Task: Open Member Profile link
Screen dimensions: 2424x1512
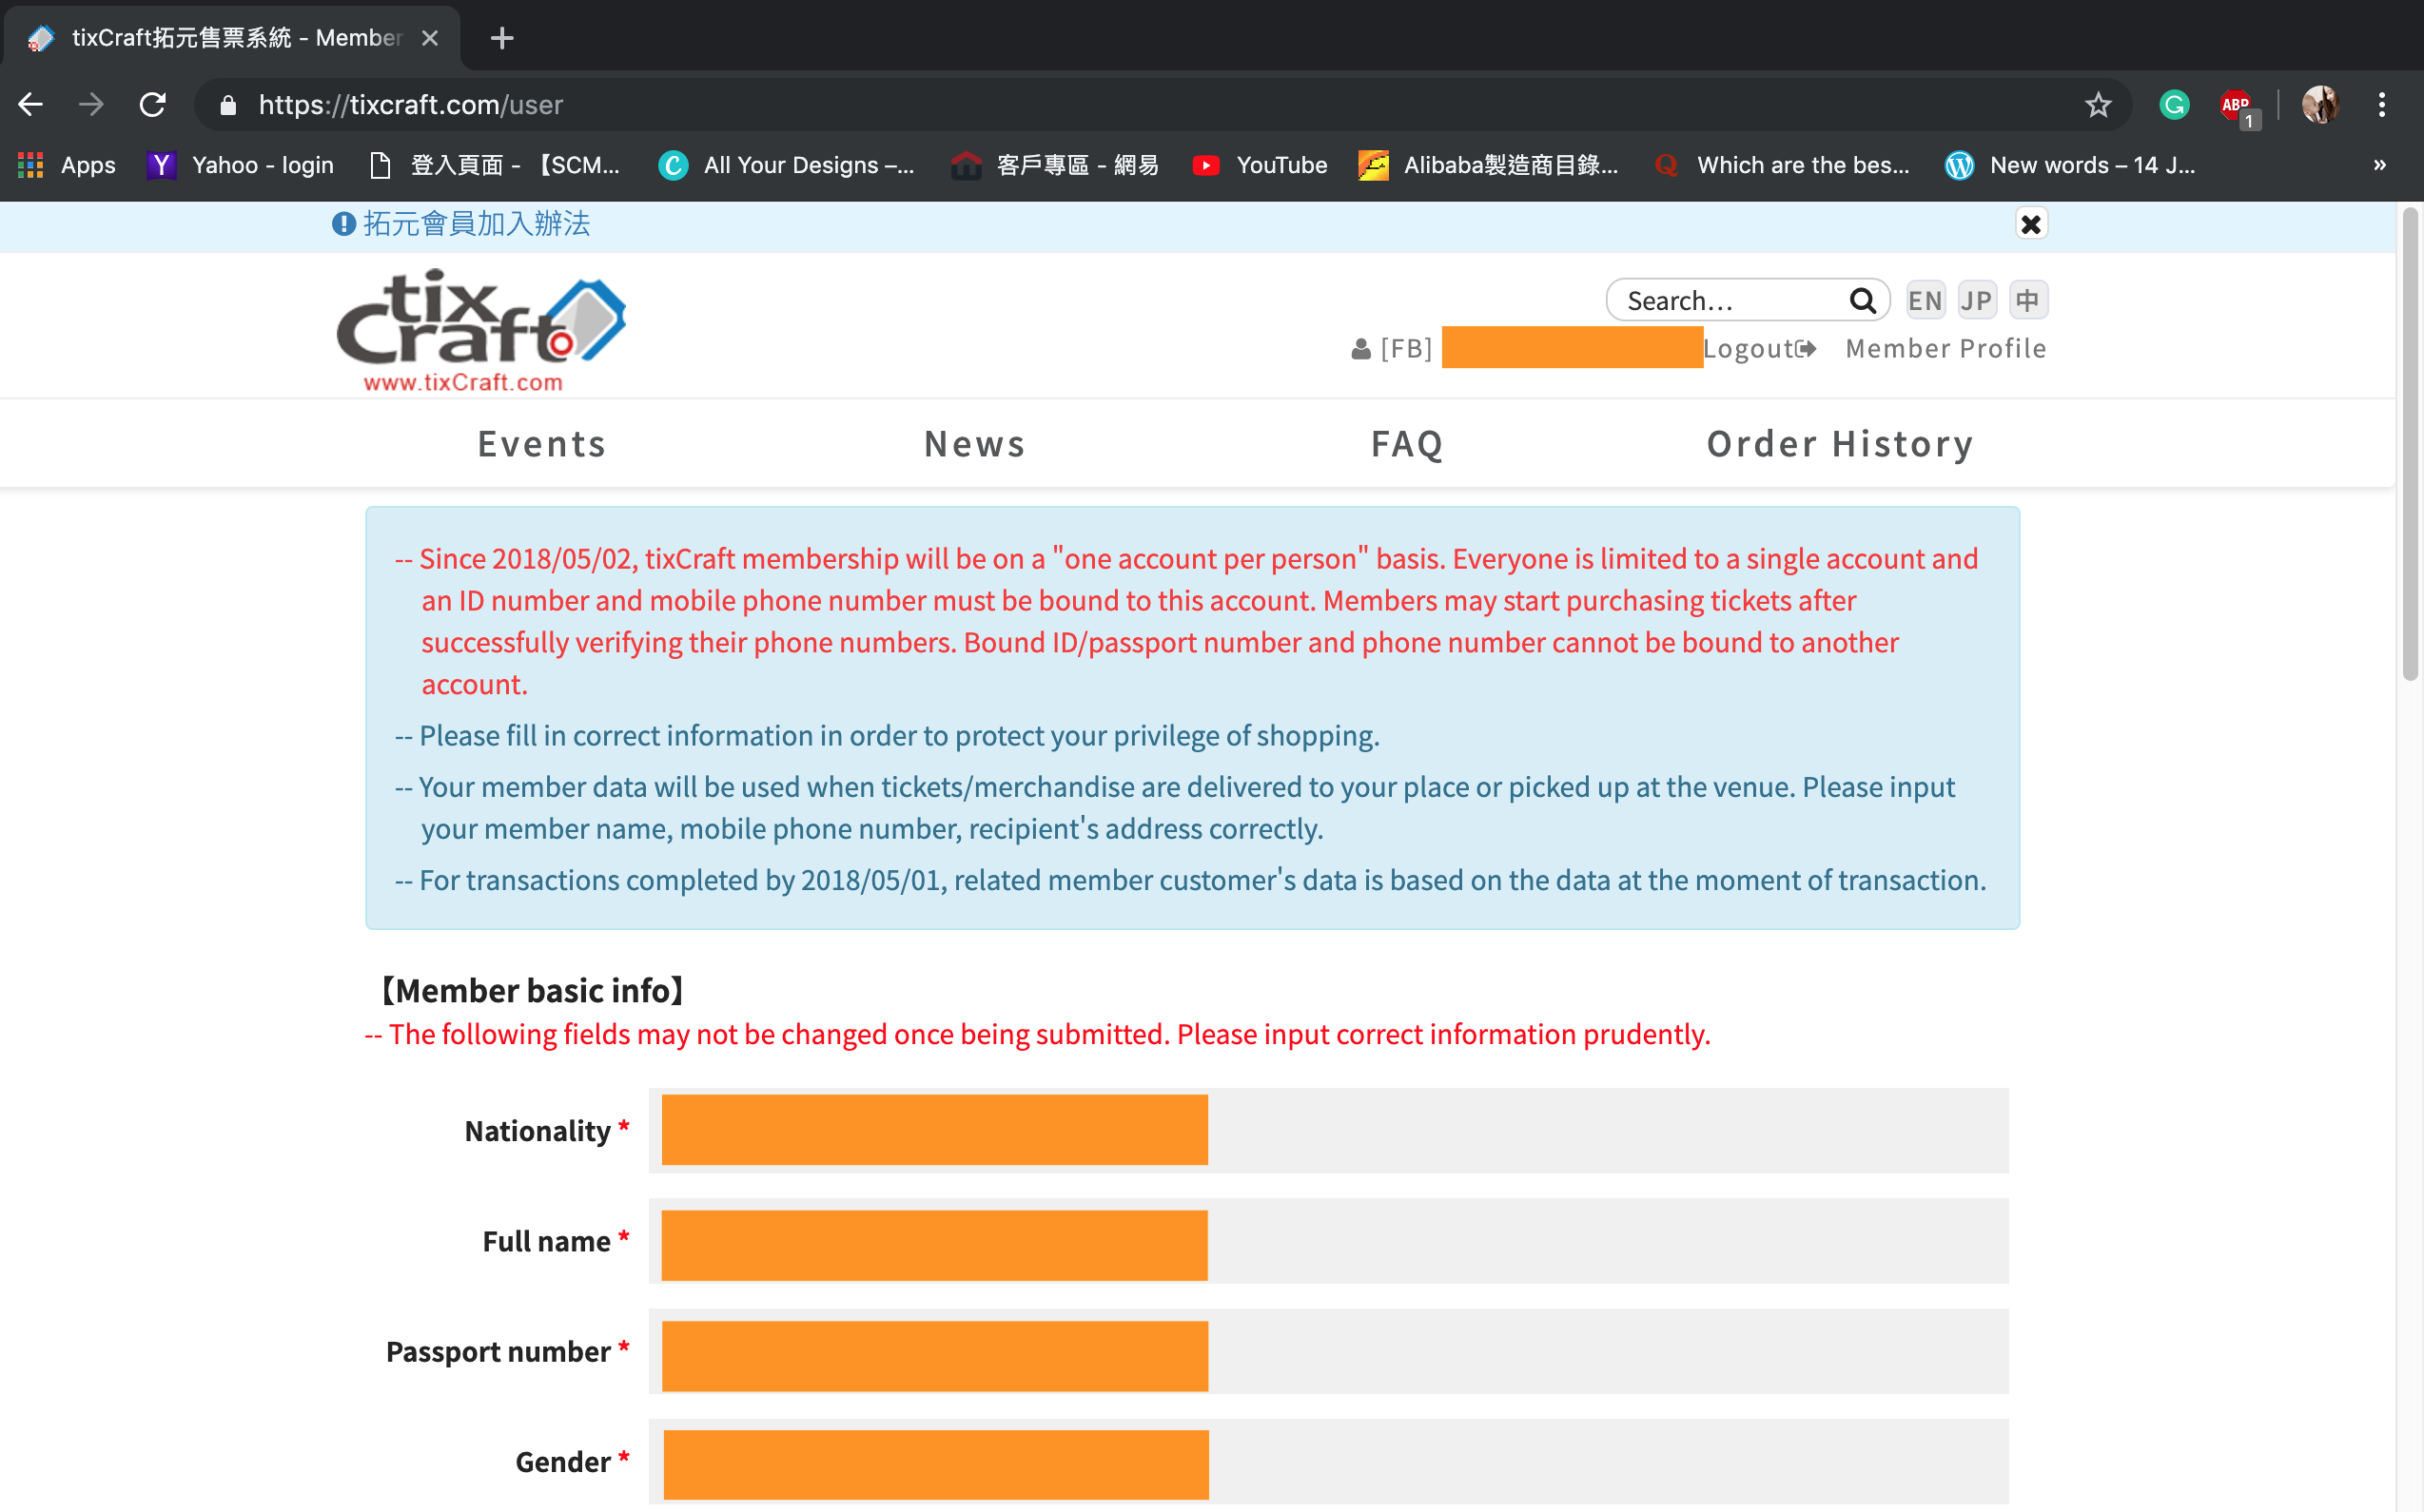Action: (1945, 348)
